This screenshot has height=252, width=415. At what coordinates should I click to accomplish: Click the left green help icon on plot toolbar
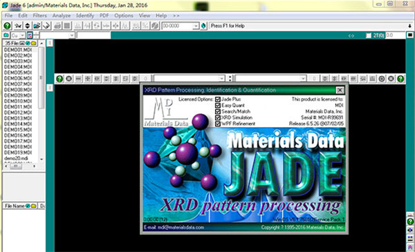[59, 79]
